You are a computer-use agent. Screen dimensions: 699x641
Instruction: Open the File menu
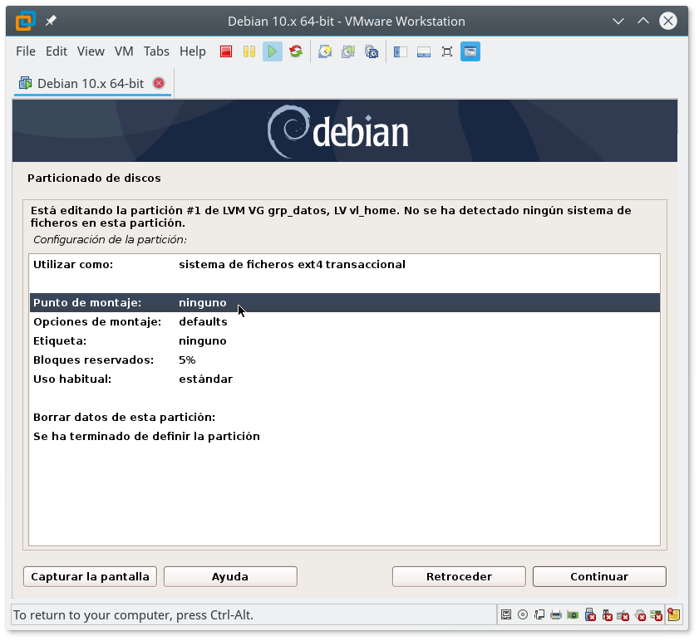(x=26, y=51)
